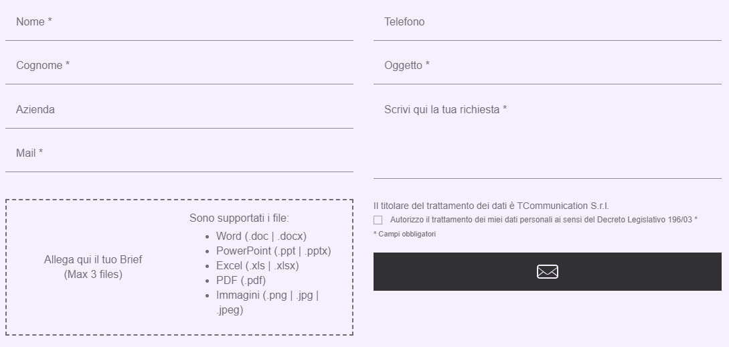Select the Azienda text field
The height and width of the screenshot is (347, 729).
(x=179, y=110)
